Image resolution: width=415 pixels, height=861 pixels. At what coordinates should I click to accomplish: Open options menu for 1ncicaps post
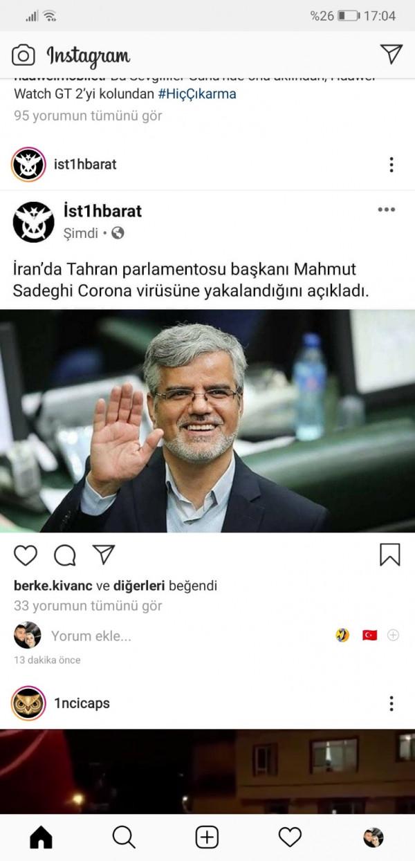pos(391,704)
